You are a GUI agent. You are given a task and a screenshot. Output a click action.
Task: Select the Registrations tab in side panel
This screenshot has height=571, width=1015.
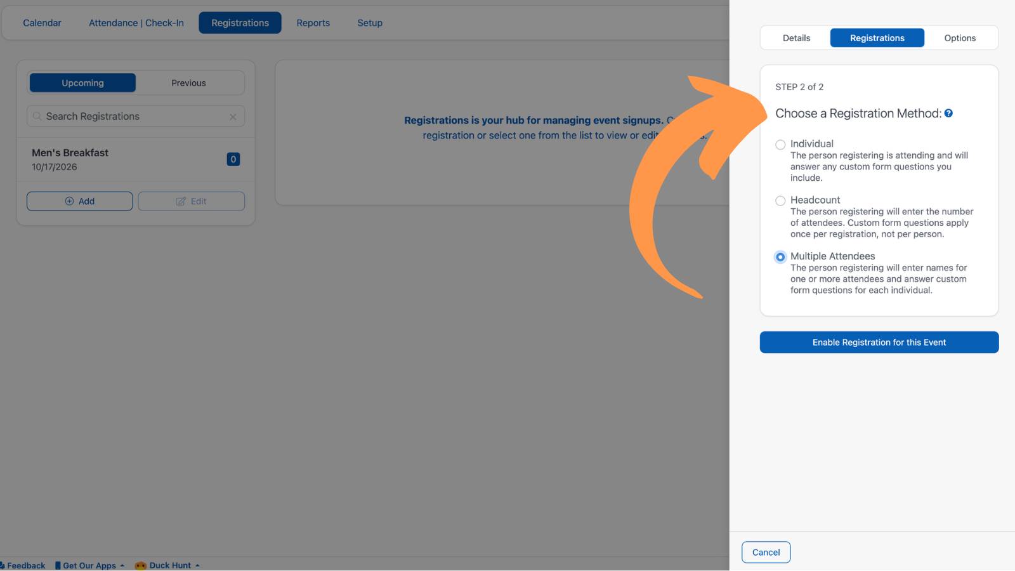(x=877, y=38)
